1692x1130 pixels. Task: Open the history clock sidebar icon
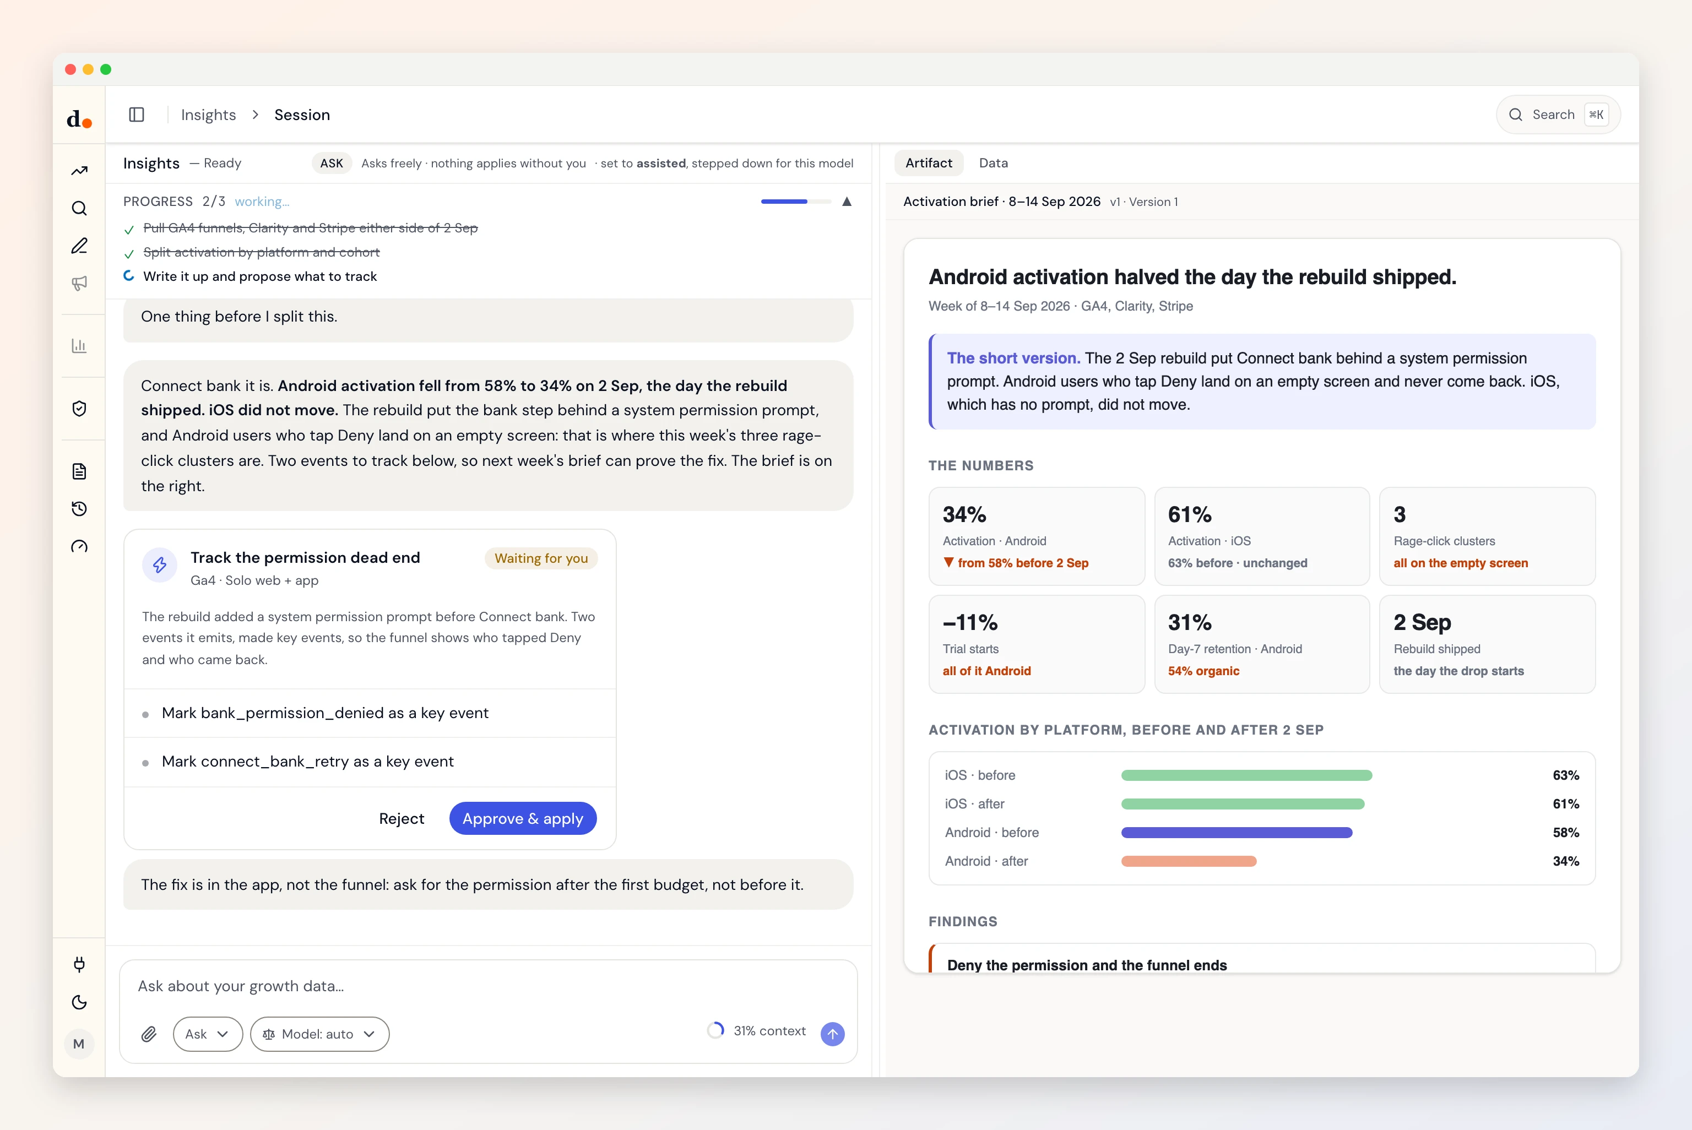coord(79,509)
